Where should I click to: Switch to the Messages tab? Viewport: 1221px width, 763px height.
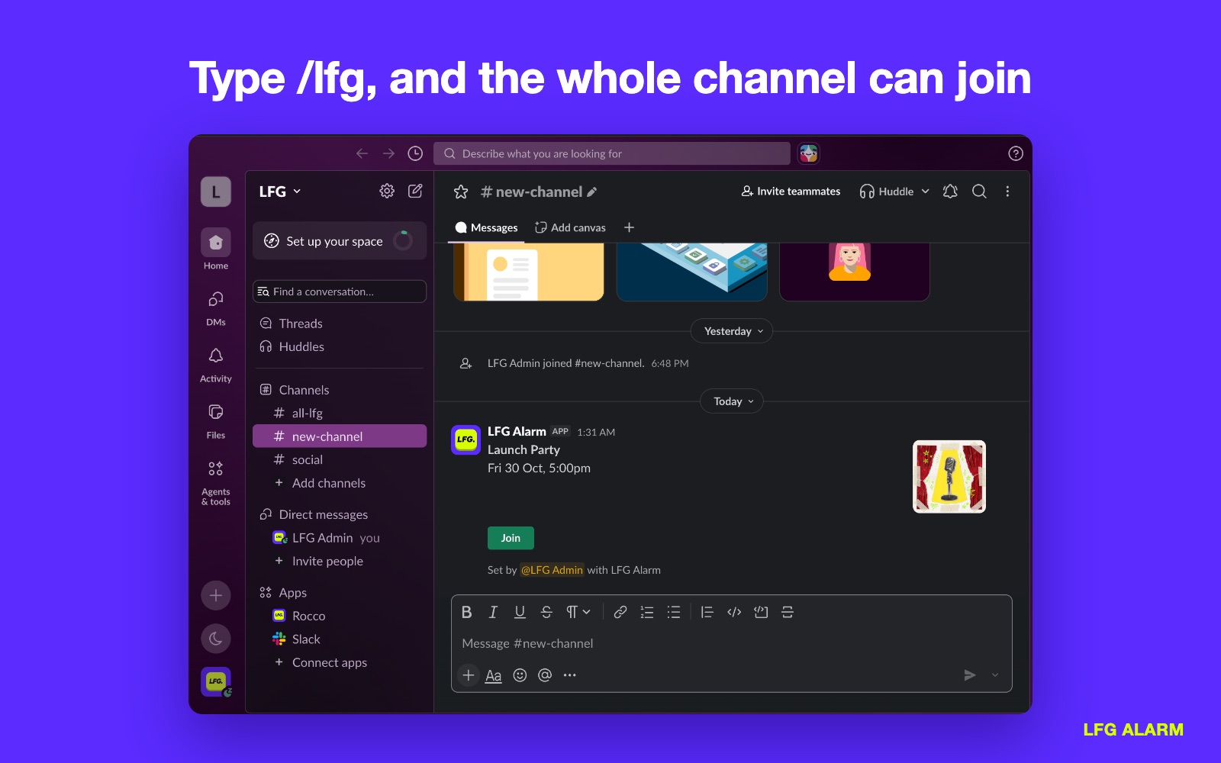click(486, 227)
